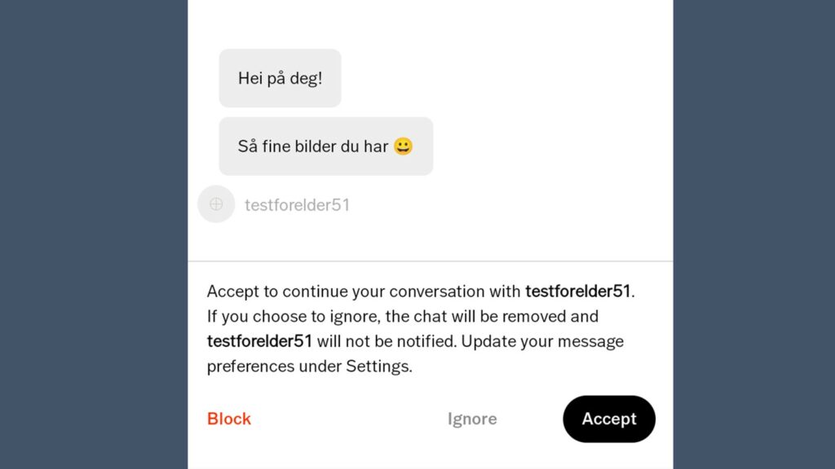
Task: Click "Accept to continue your conversation" text
Action: click(364, 291)
